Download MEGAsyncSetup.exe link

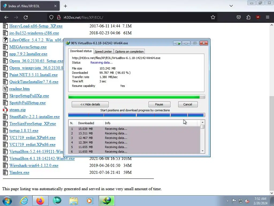28,47
